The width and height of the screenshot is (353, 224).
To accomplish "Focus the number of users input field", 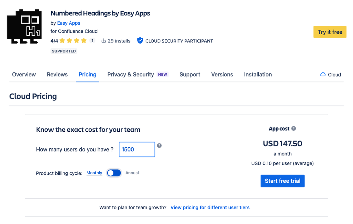I will [x=137, y=149].
